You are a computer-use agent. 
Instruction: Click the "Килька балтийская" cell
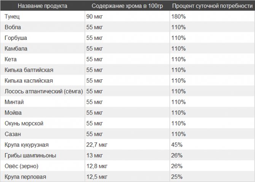pyautogui.click(x=29, y=70)
